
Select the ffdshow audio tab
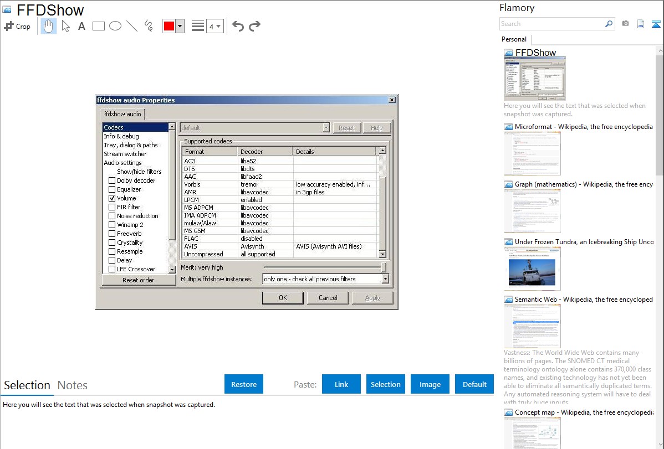click(x=122, y=114)
